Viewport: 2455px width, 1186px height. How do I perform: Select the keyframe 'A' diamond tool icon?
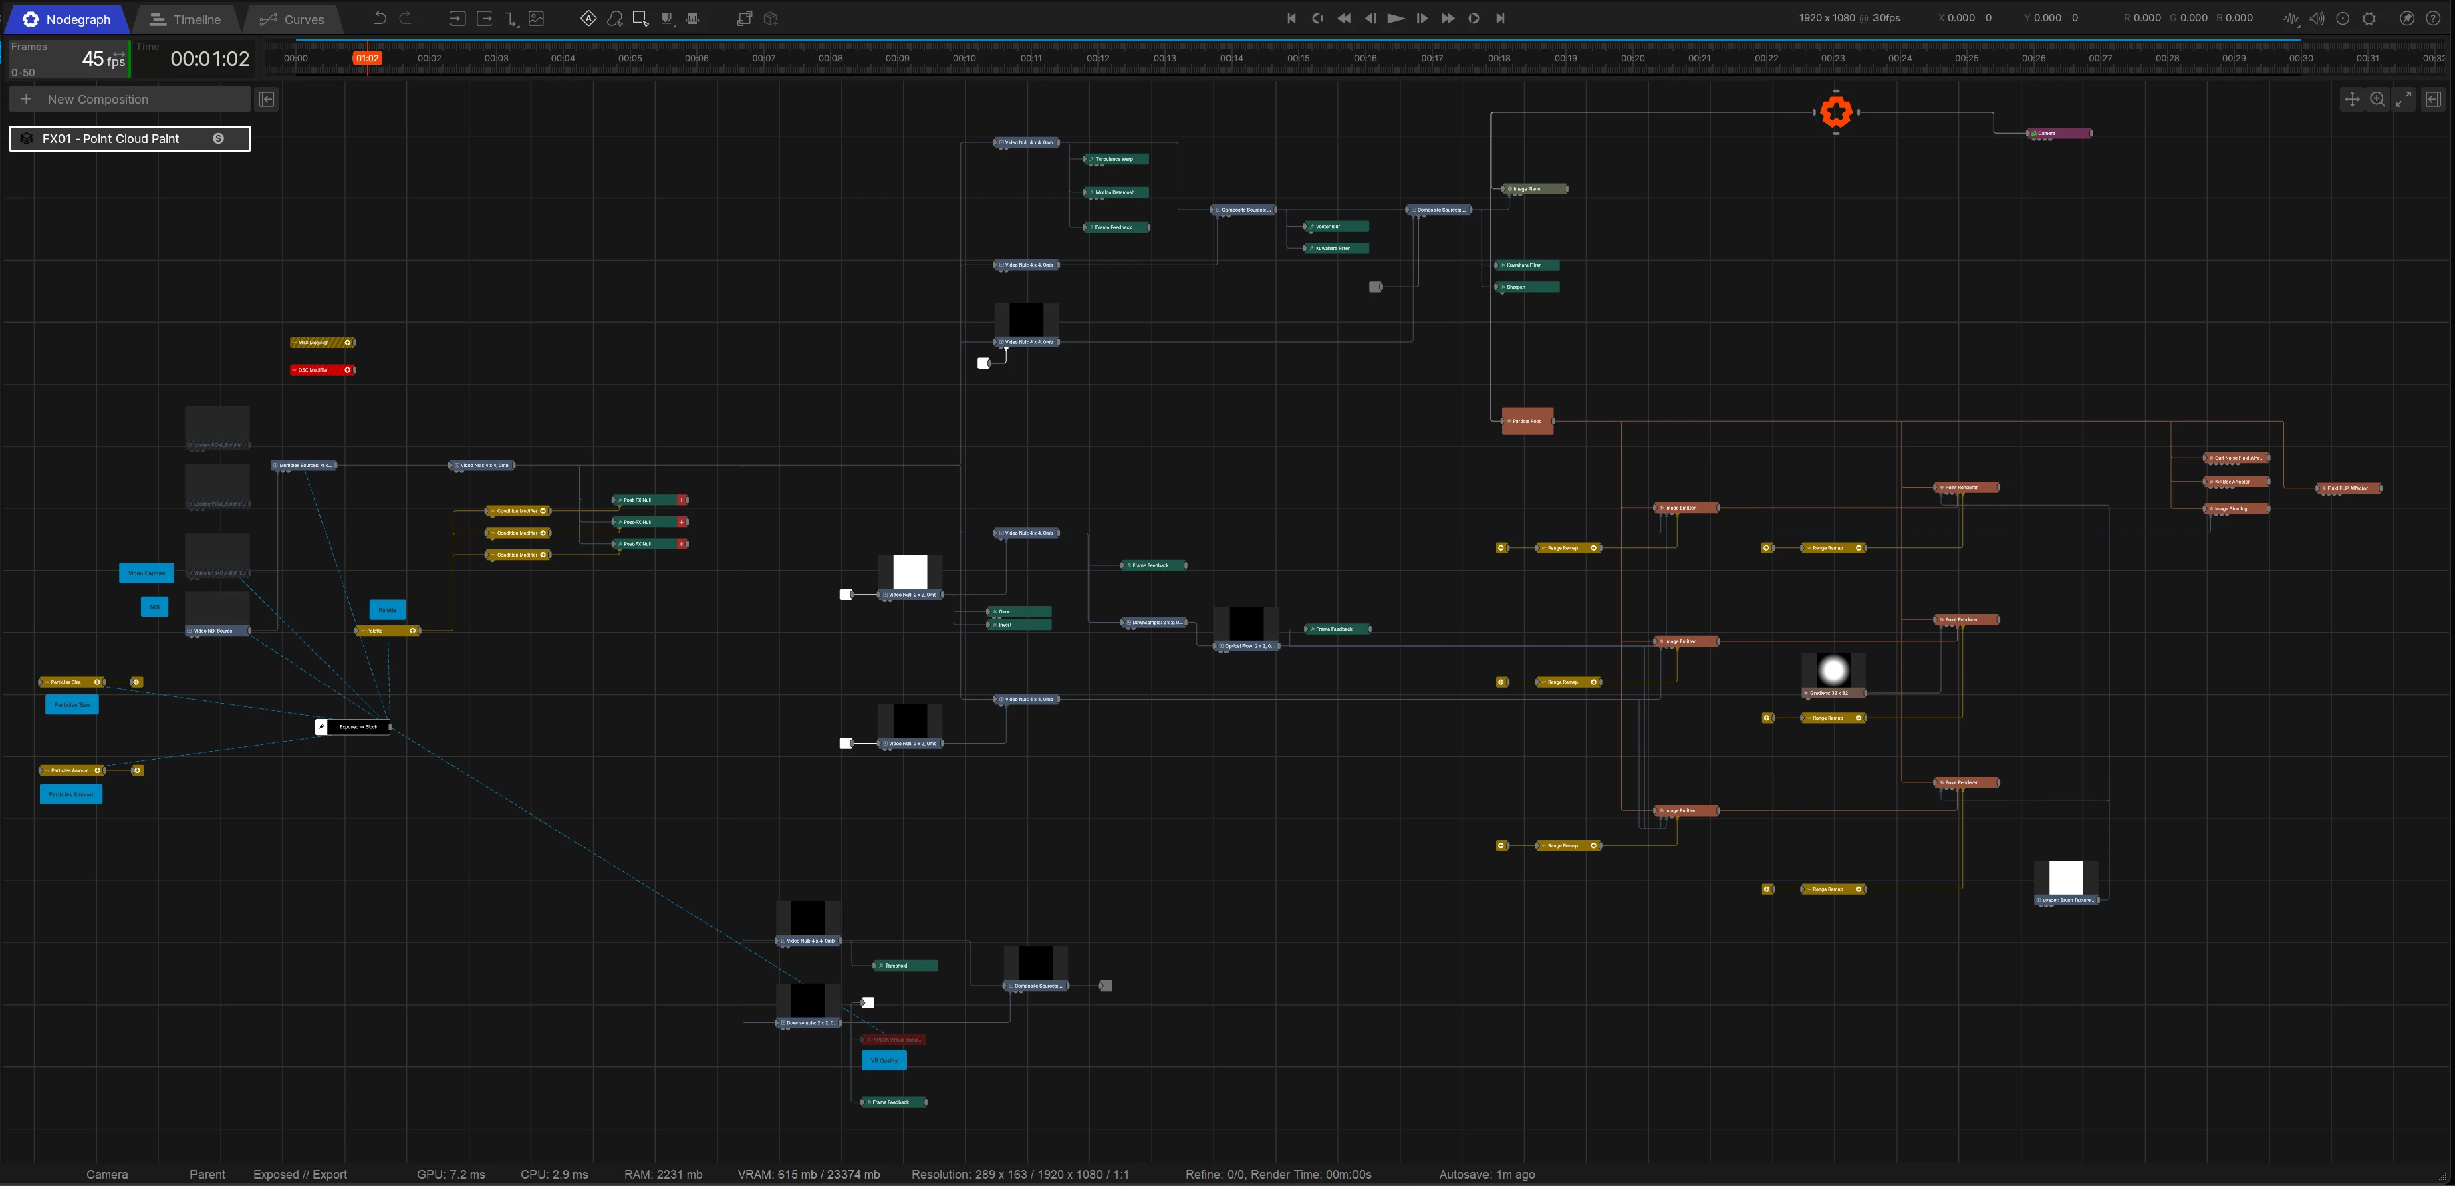point(588,18)
